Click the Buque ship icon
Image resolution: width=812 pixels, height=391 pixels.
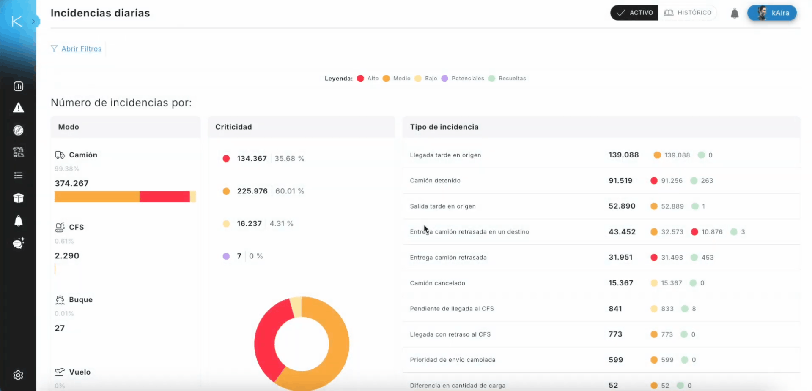(60, 300)
